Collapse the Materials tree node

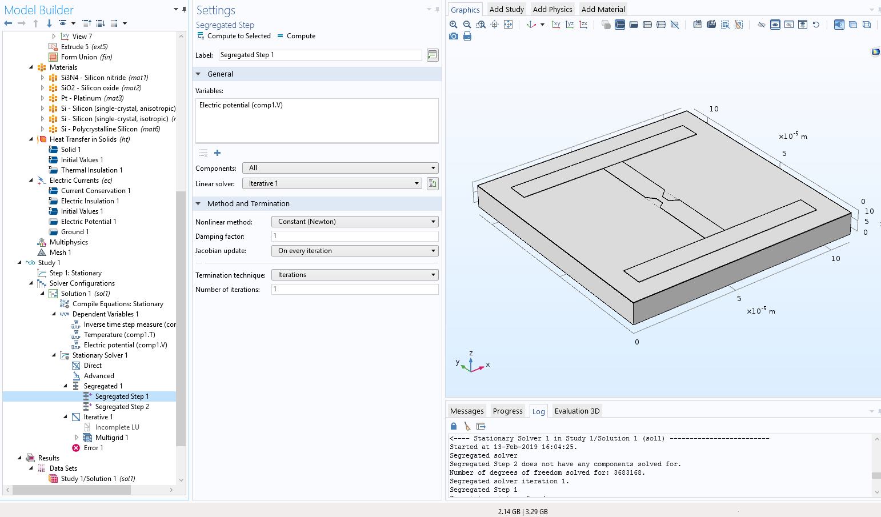coord(31,67)
